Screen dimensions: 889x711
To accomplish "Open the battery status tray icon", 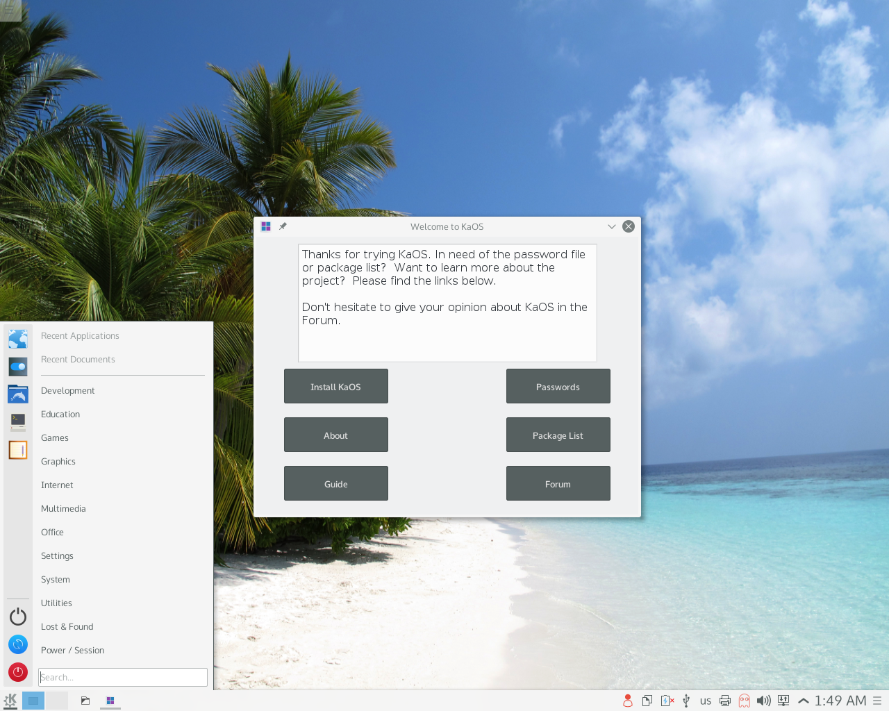I will [667, 701].
